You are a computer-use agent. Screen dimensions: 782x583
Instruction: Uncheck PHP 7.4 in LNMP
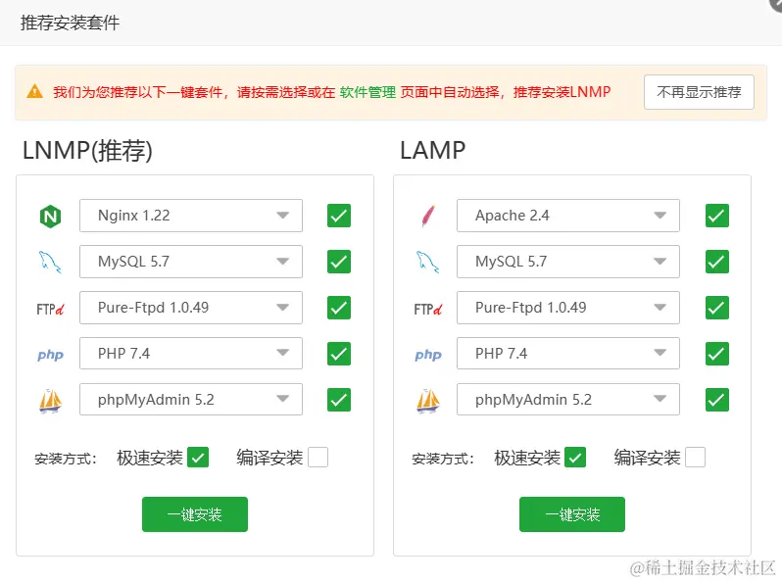click(339, 354)
